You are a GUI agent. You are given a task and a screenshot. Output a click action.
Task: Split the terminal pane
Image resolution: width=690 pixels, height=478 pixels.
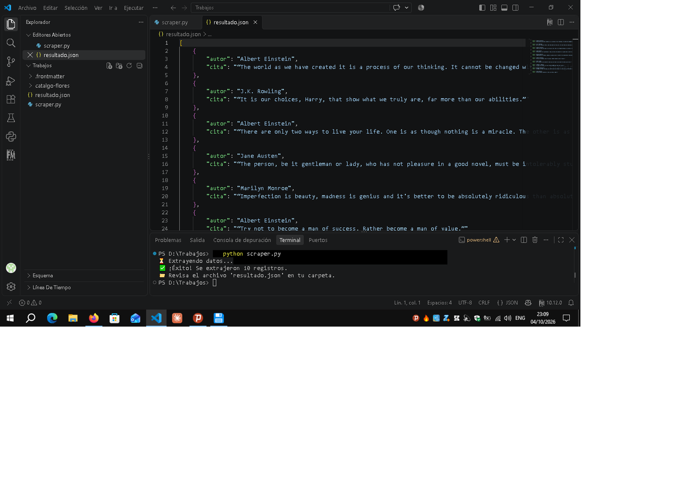[523, 240]
